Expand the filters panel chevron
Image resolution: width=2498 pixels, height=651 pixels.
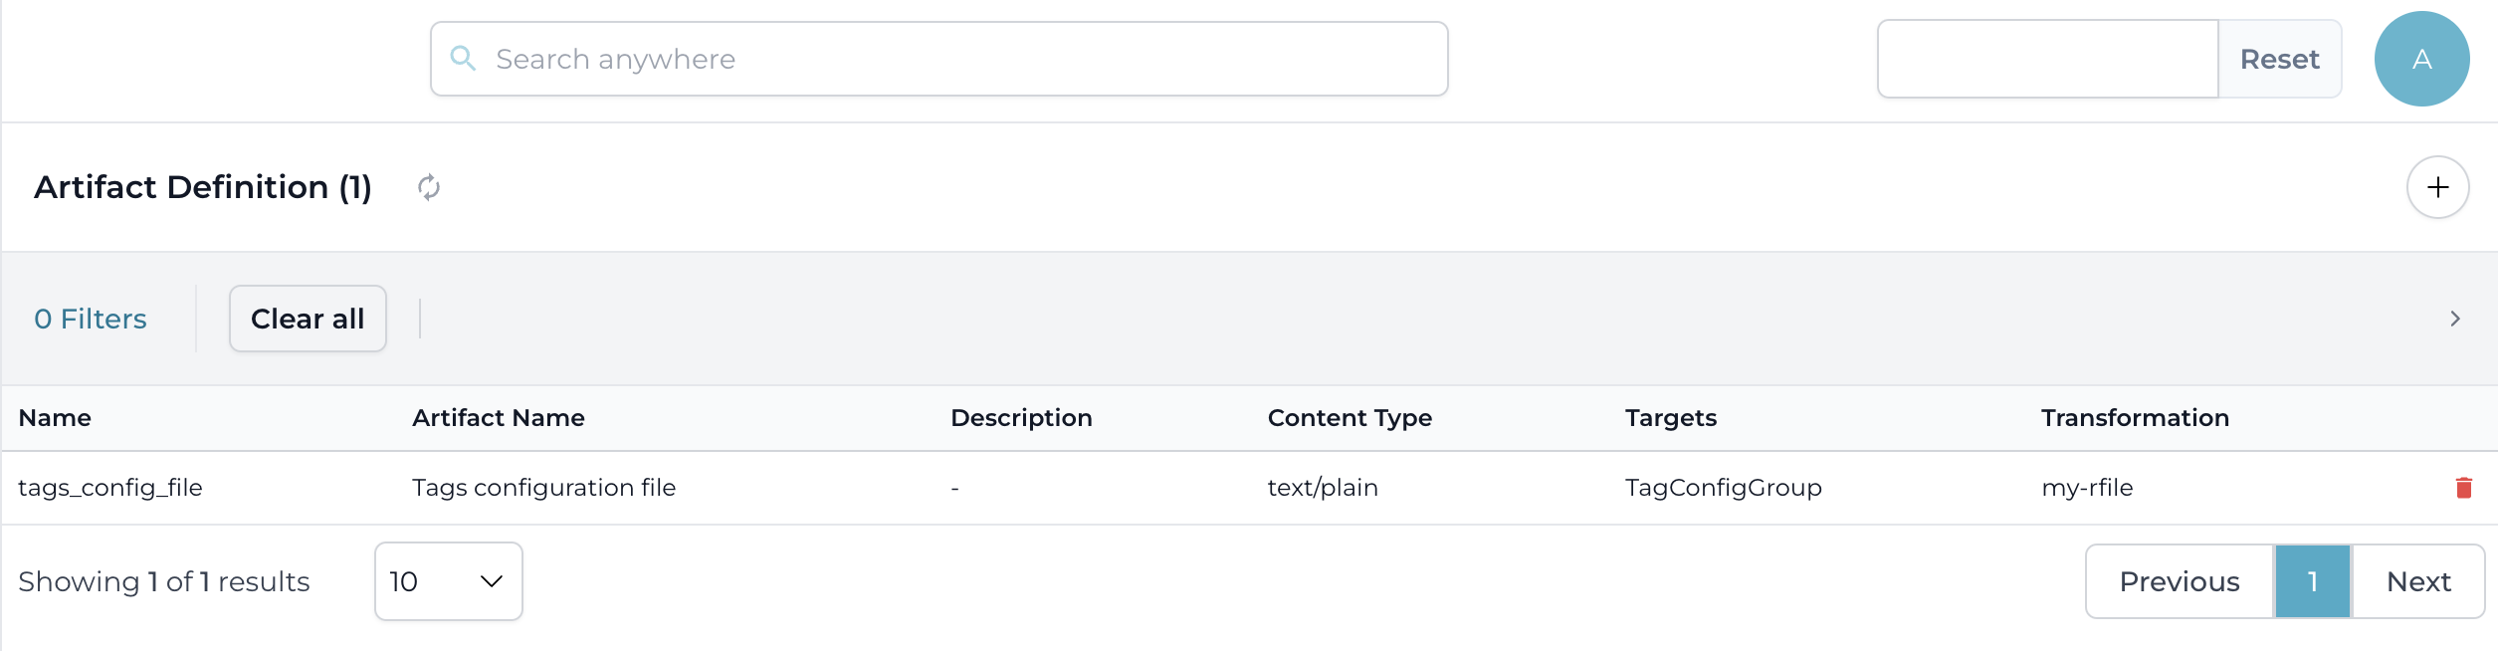2455,319
